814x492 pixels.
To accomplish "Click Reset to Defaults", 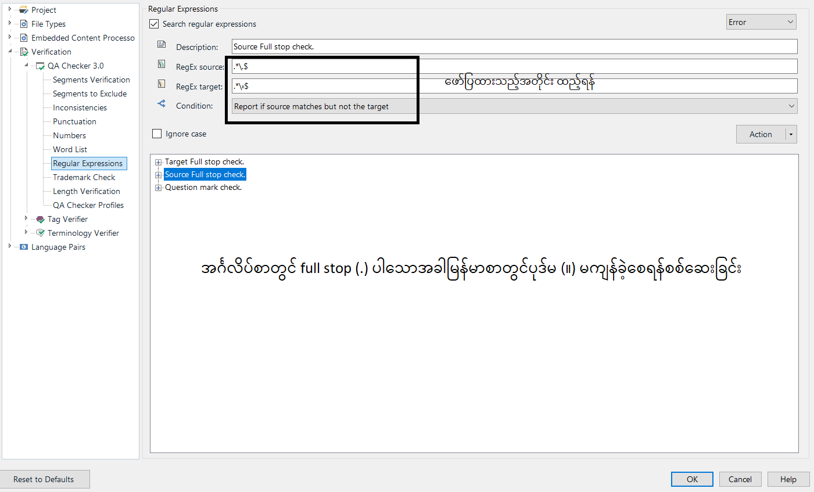I will pyautogui.click(x=44, y=479).
